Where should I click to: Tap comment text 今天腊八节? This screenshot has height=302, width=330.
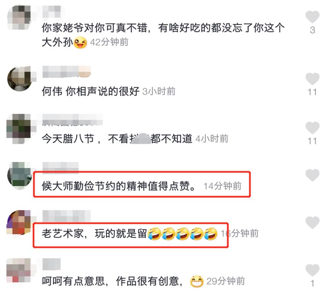tap(68, 139)
